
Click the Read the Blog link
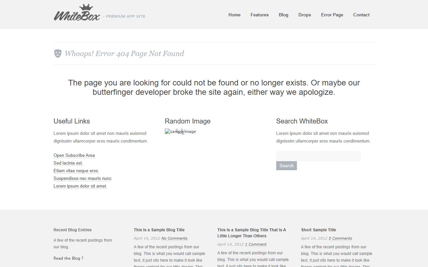click(68, 258)
